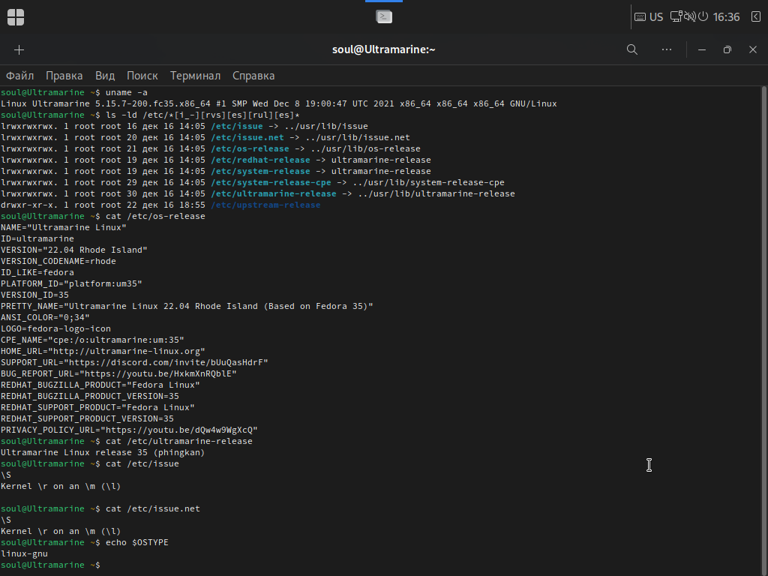Open the application launcher grid icon

[x=16, y=17]
